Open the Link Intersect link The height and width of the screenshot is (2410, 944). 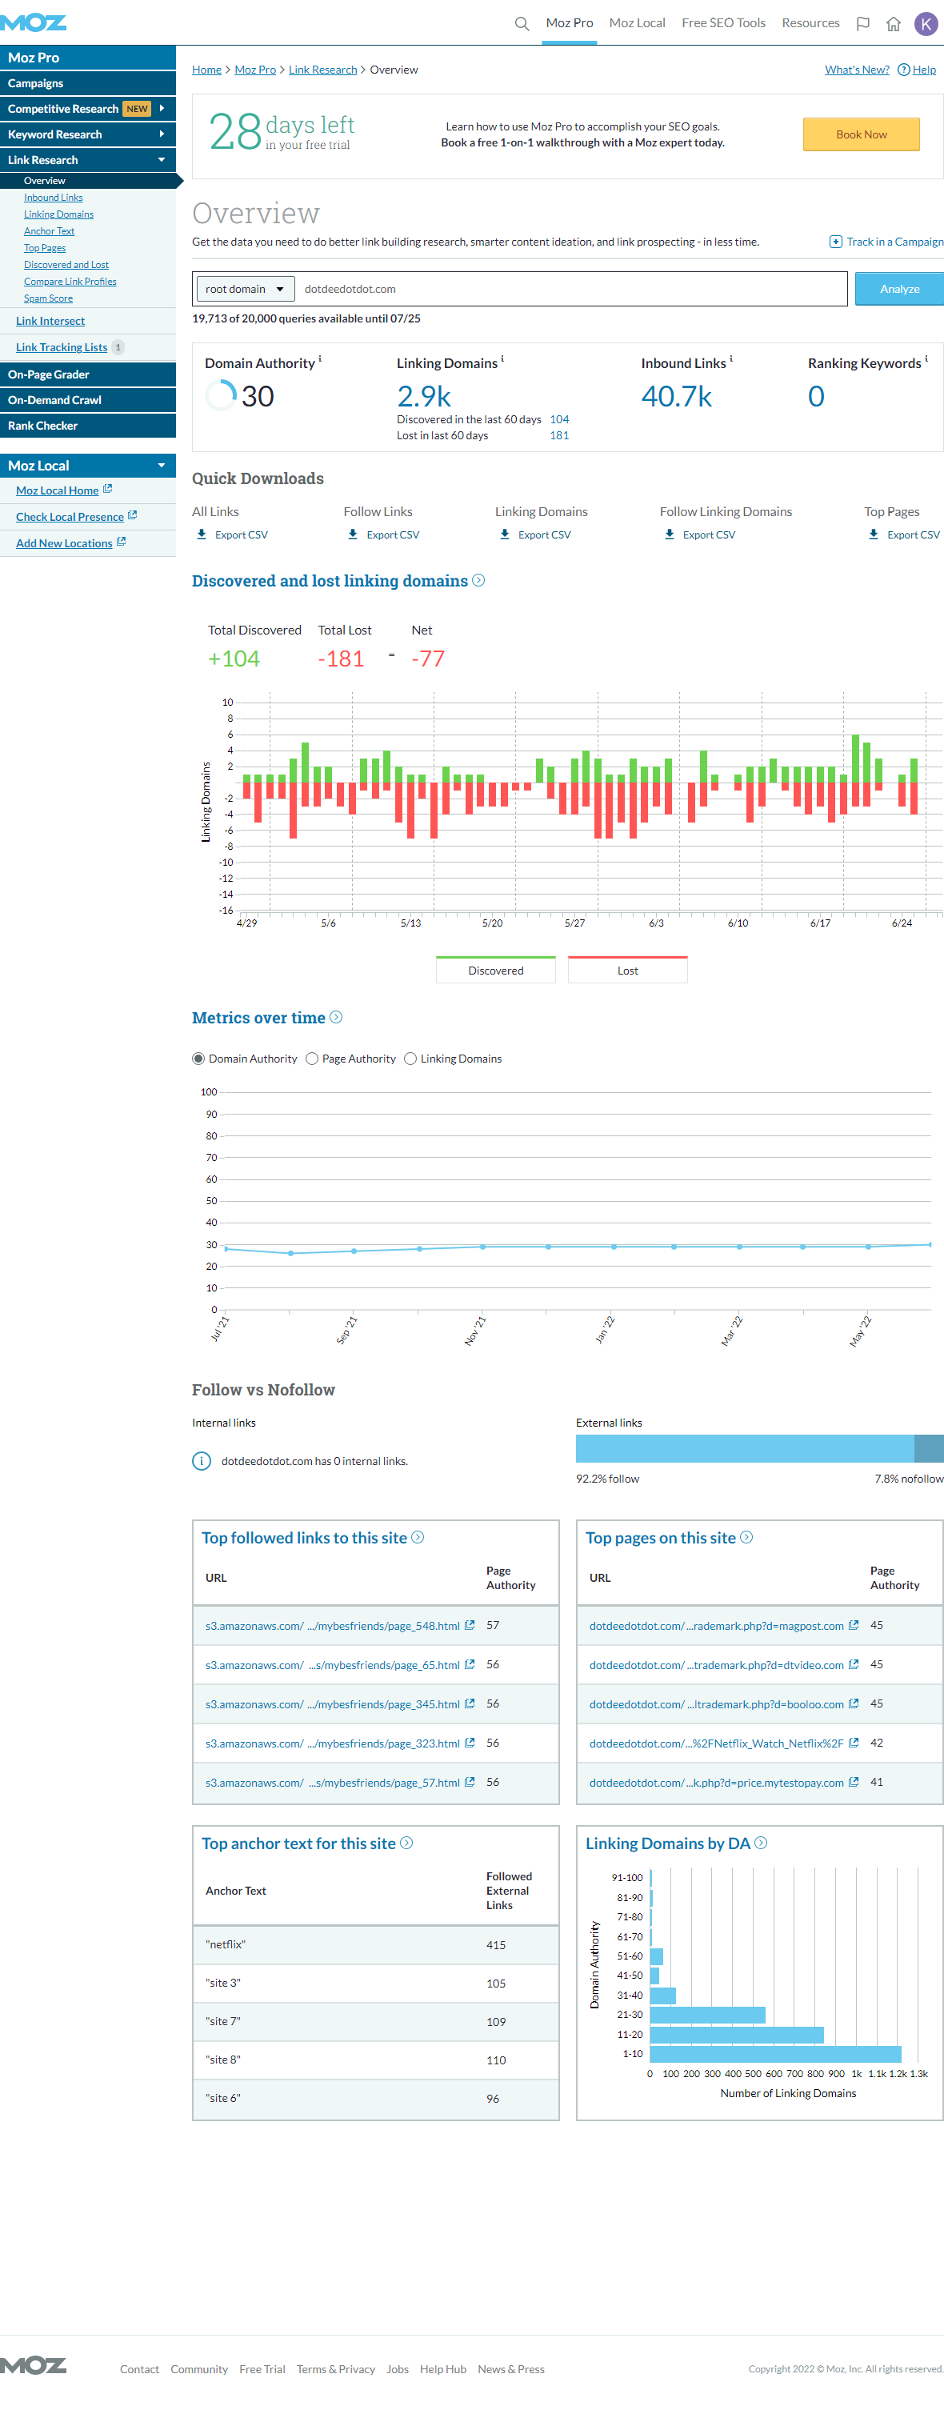50,321
